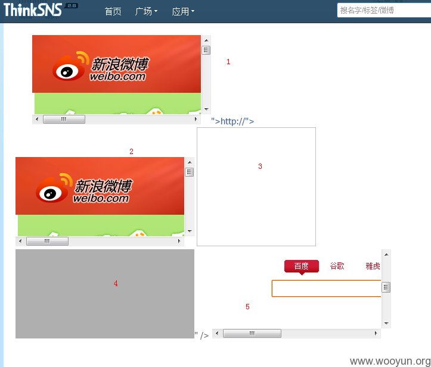Click search iframe vertical scrollbar thumb
Image resolution: width=431 pixels, height=367 pixels.
click(386, 287)
